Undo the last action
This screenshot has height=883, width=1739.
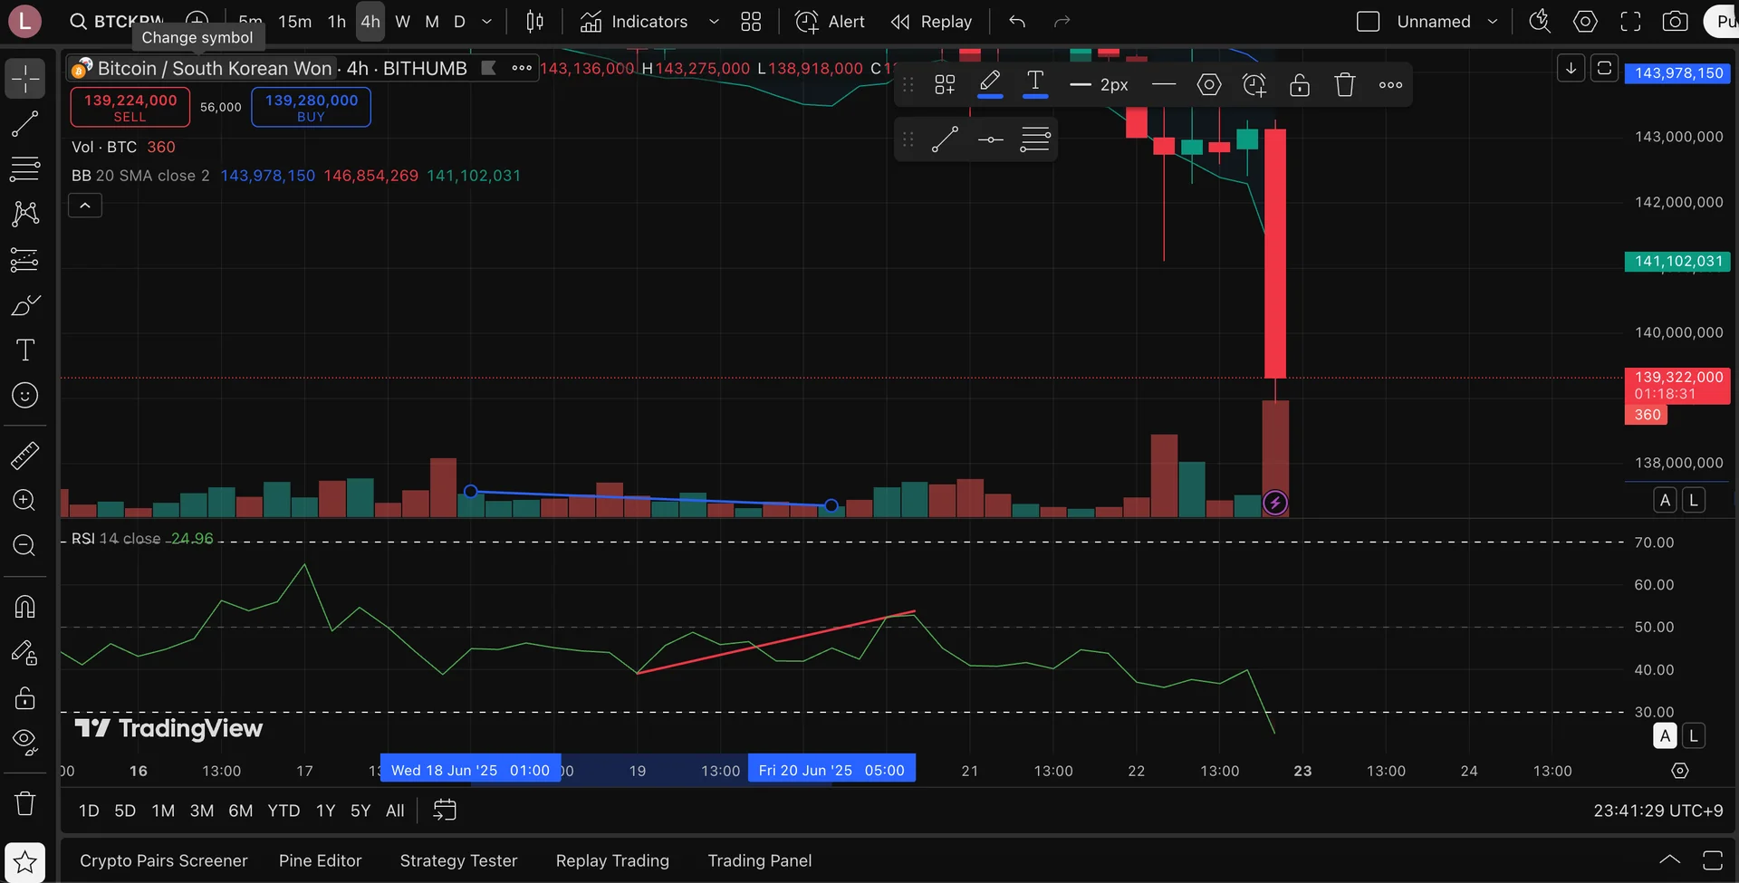(x=1017, y=21)
